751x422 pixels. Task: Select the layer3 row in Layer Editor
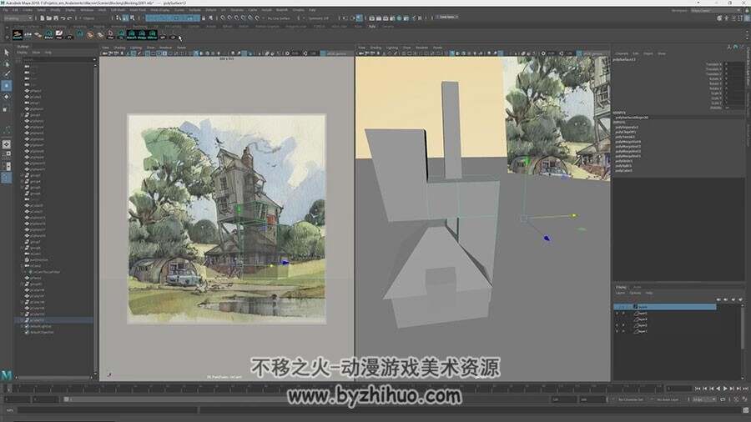[665, 319]
